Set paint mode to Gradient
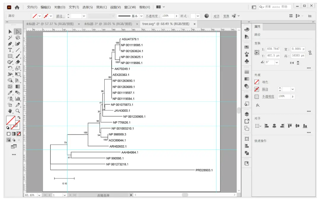320x201 pixels. point(14,134)
